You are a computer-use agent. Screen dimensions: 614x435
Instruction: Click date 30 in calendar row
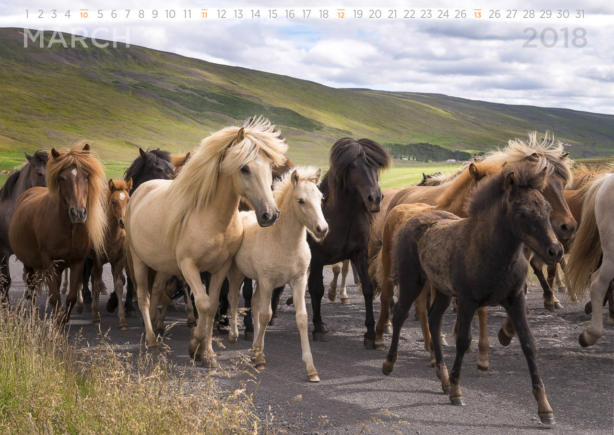pyautogui.click(x=563, y=14)
